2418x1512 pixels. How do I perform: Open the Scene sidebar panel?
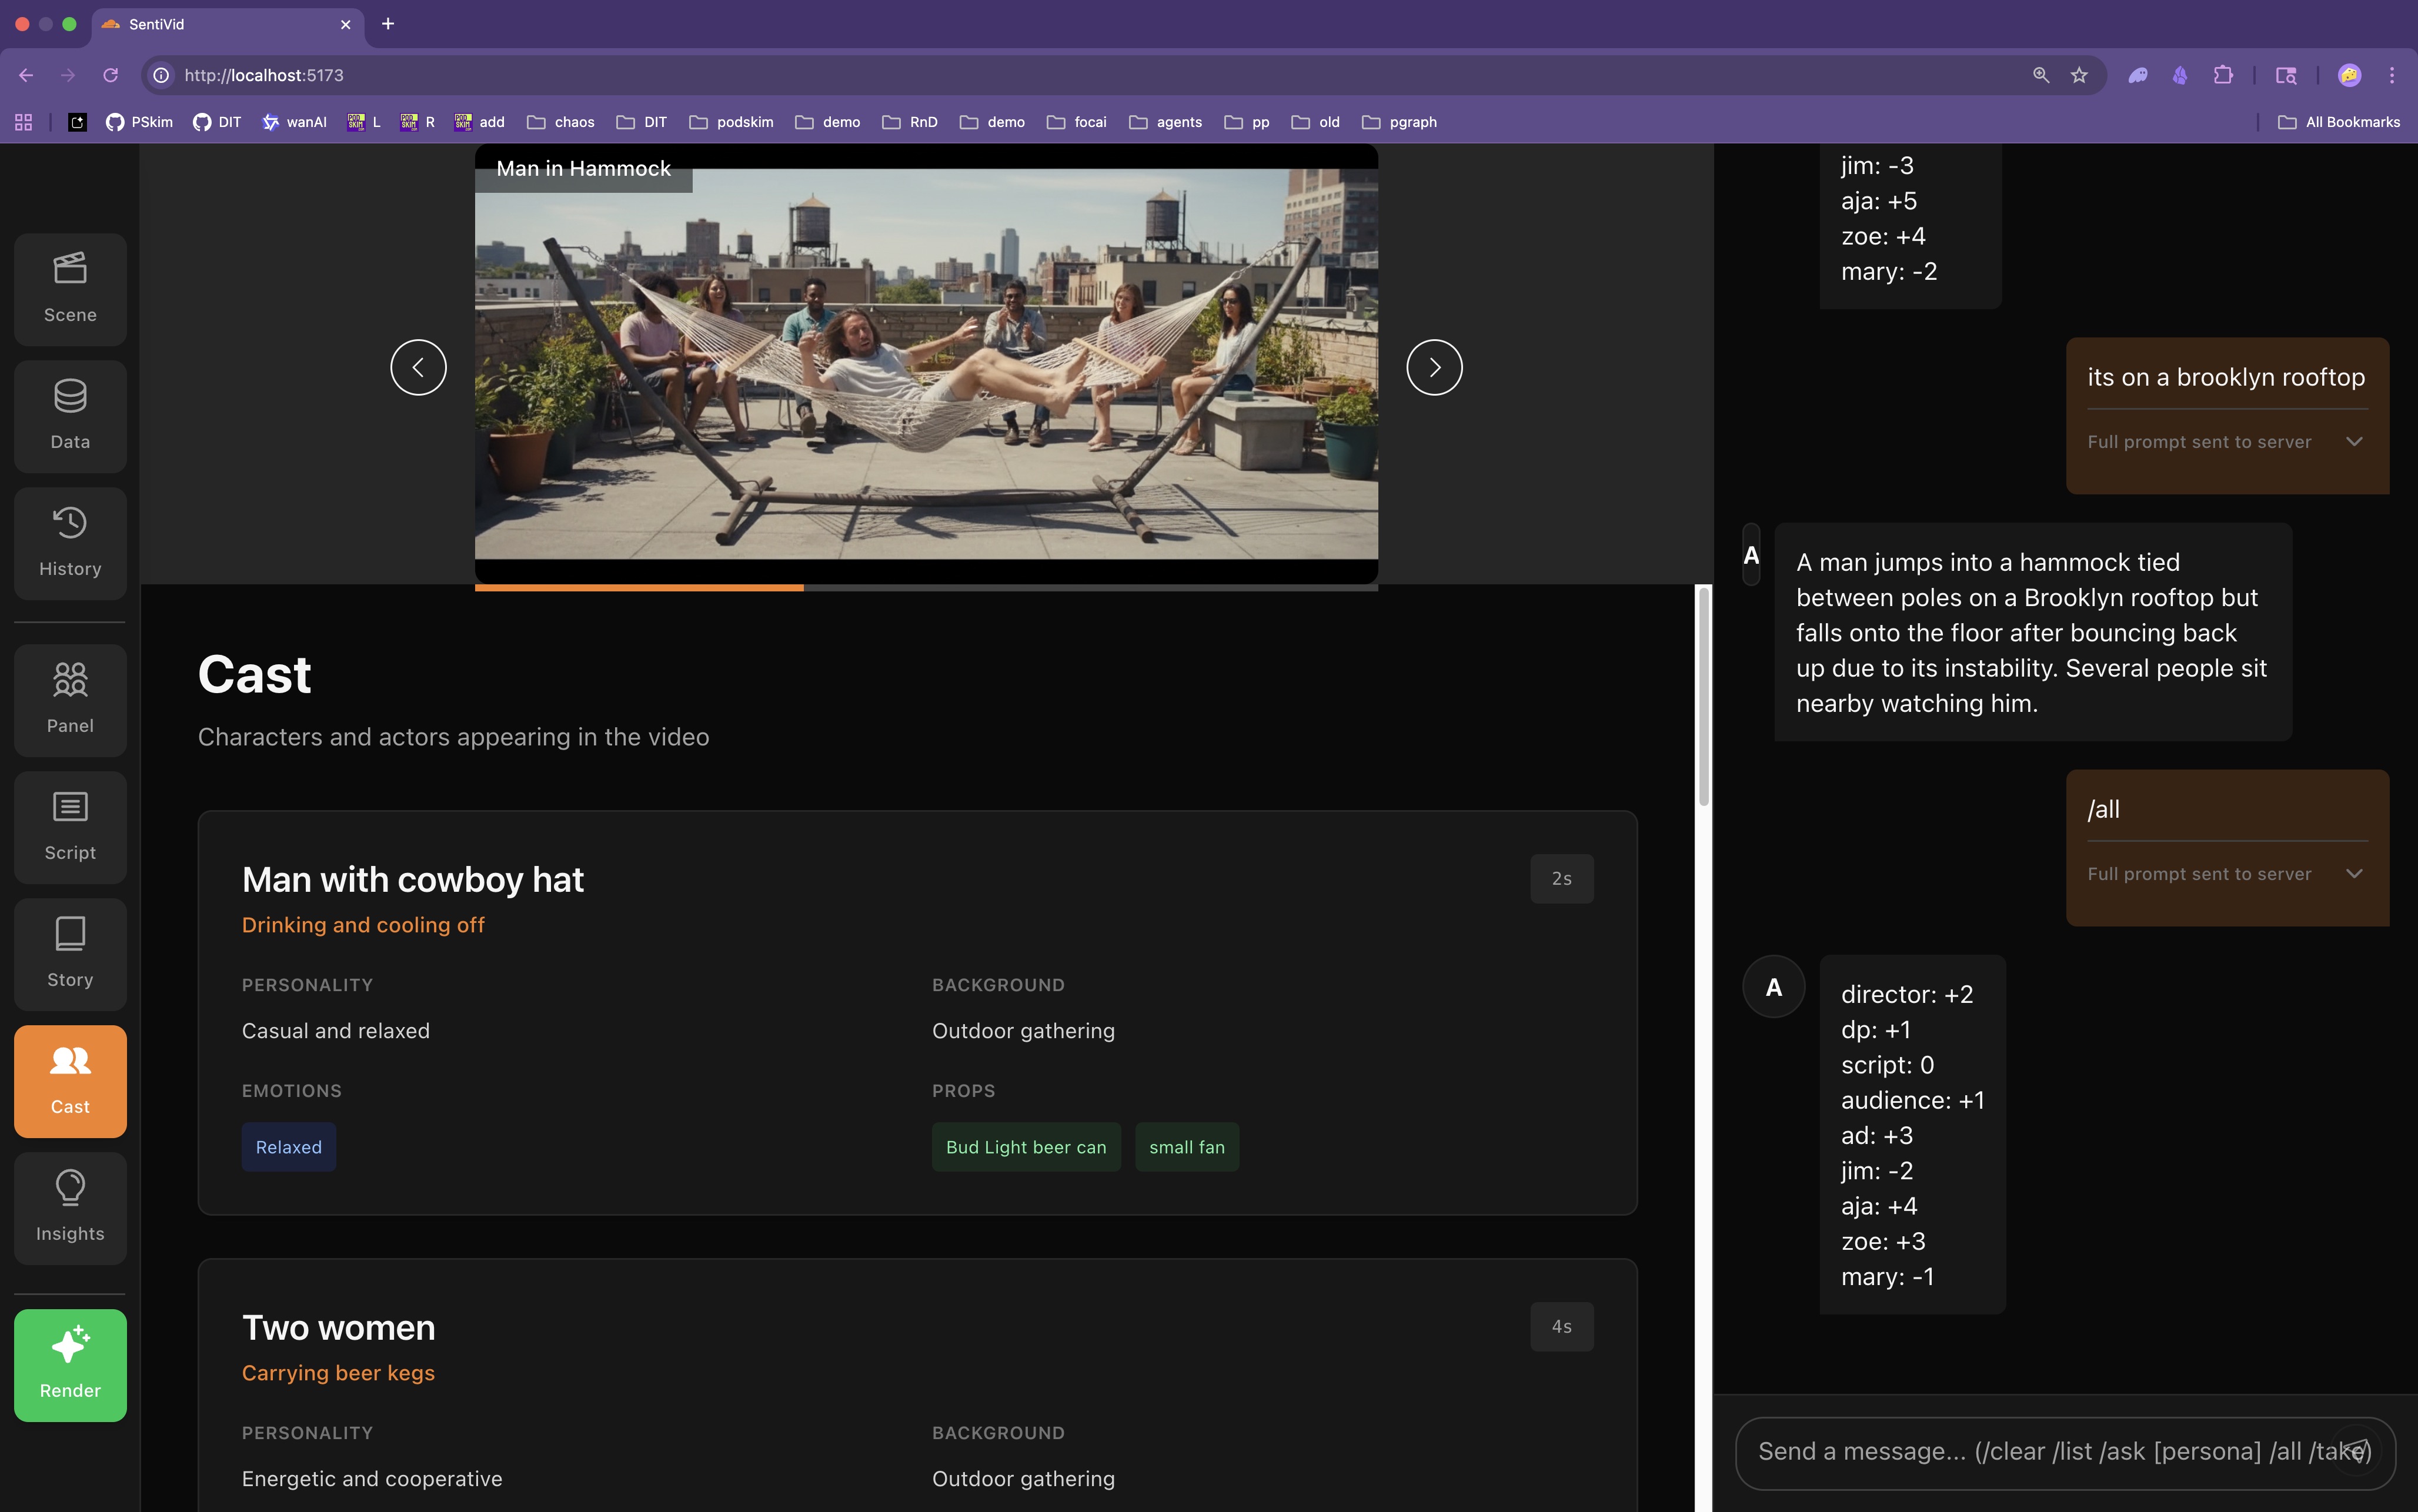pos(70,289)
